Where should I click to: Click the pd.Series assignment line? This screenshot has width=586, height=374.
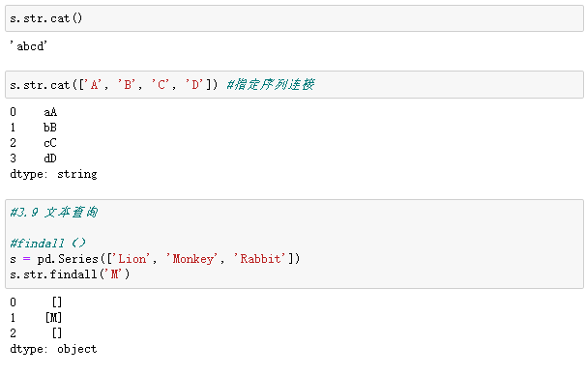[x=155, y=259]
